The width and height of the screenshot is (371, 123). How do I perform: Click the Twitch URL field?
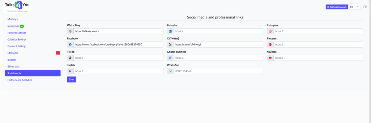tap(118, 71)
